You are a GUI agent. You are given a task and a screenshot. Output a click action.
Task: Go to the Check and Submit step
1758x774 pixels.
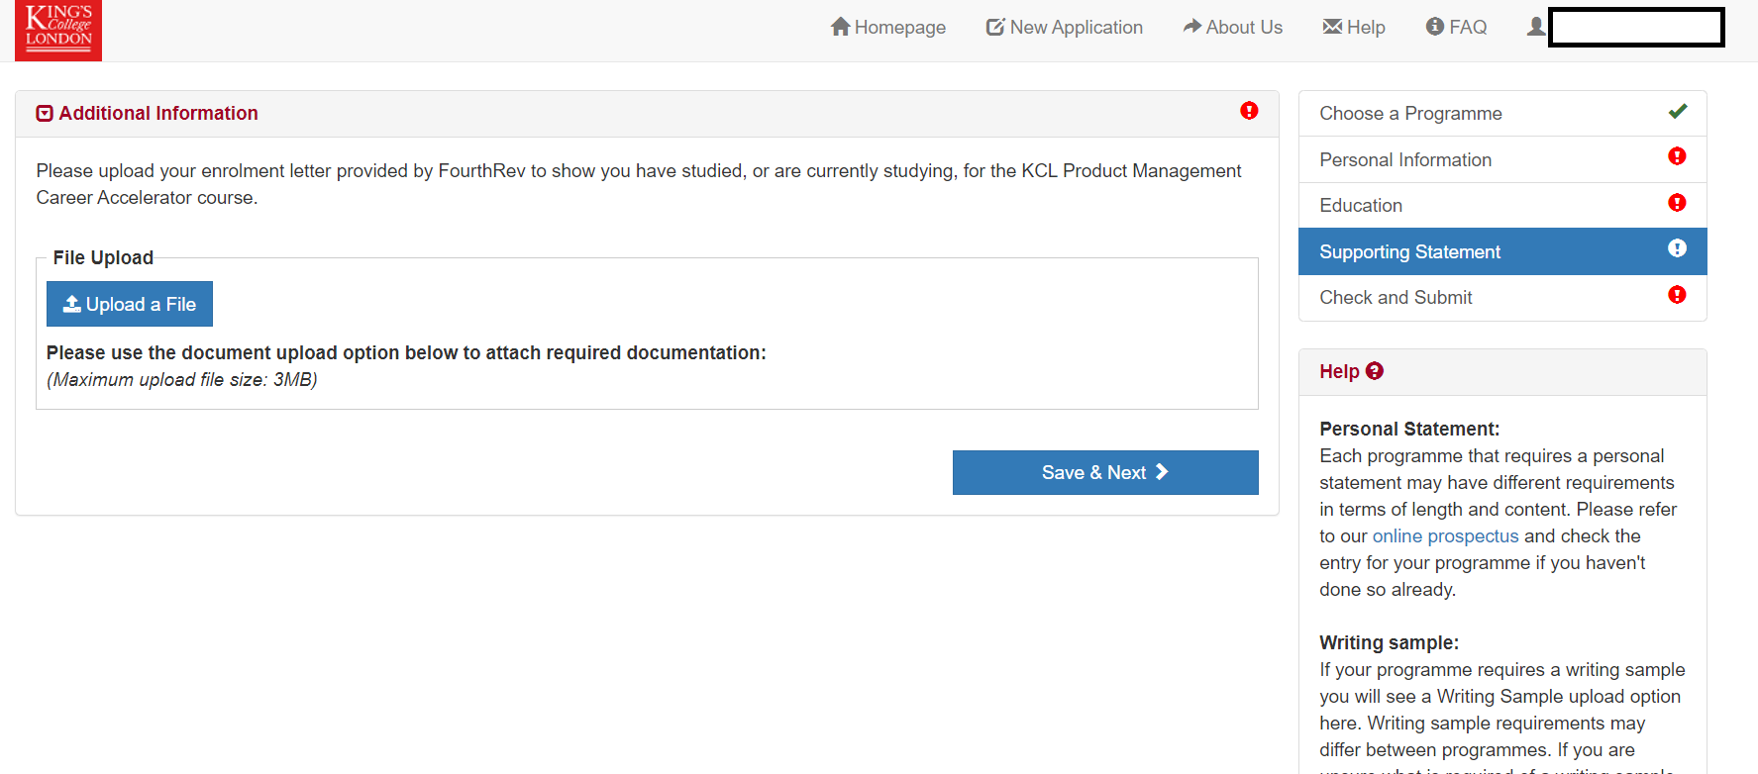tap(1396, 298)
